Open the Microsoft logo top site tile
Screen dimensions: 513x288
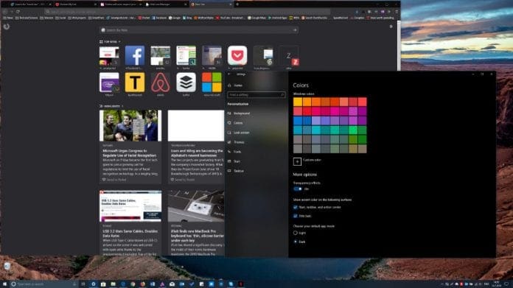(x=212, y=82)
